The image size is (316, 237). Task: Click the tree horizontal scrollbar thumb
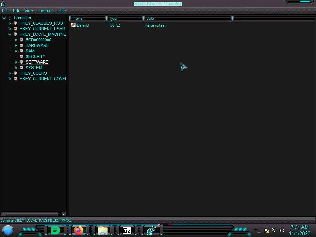(x=32, y=214)
